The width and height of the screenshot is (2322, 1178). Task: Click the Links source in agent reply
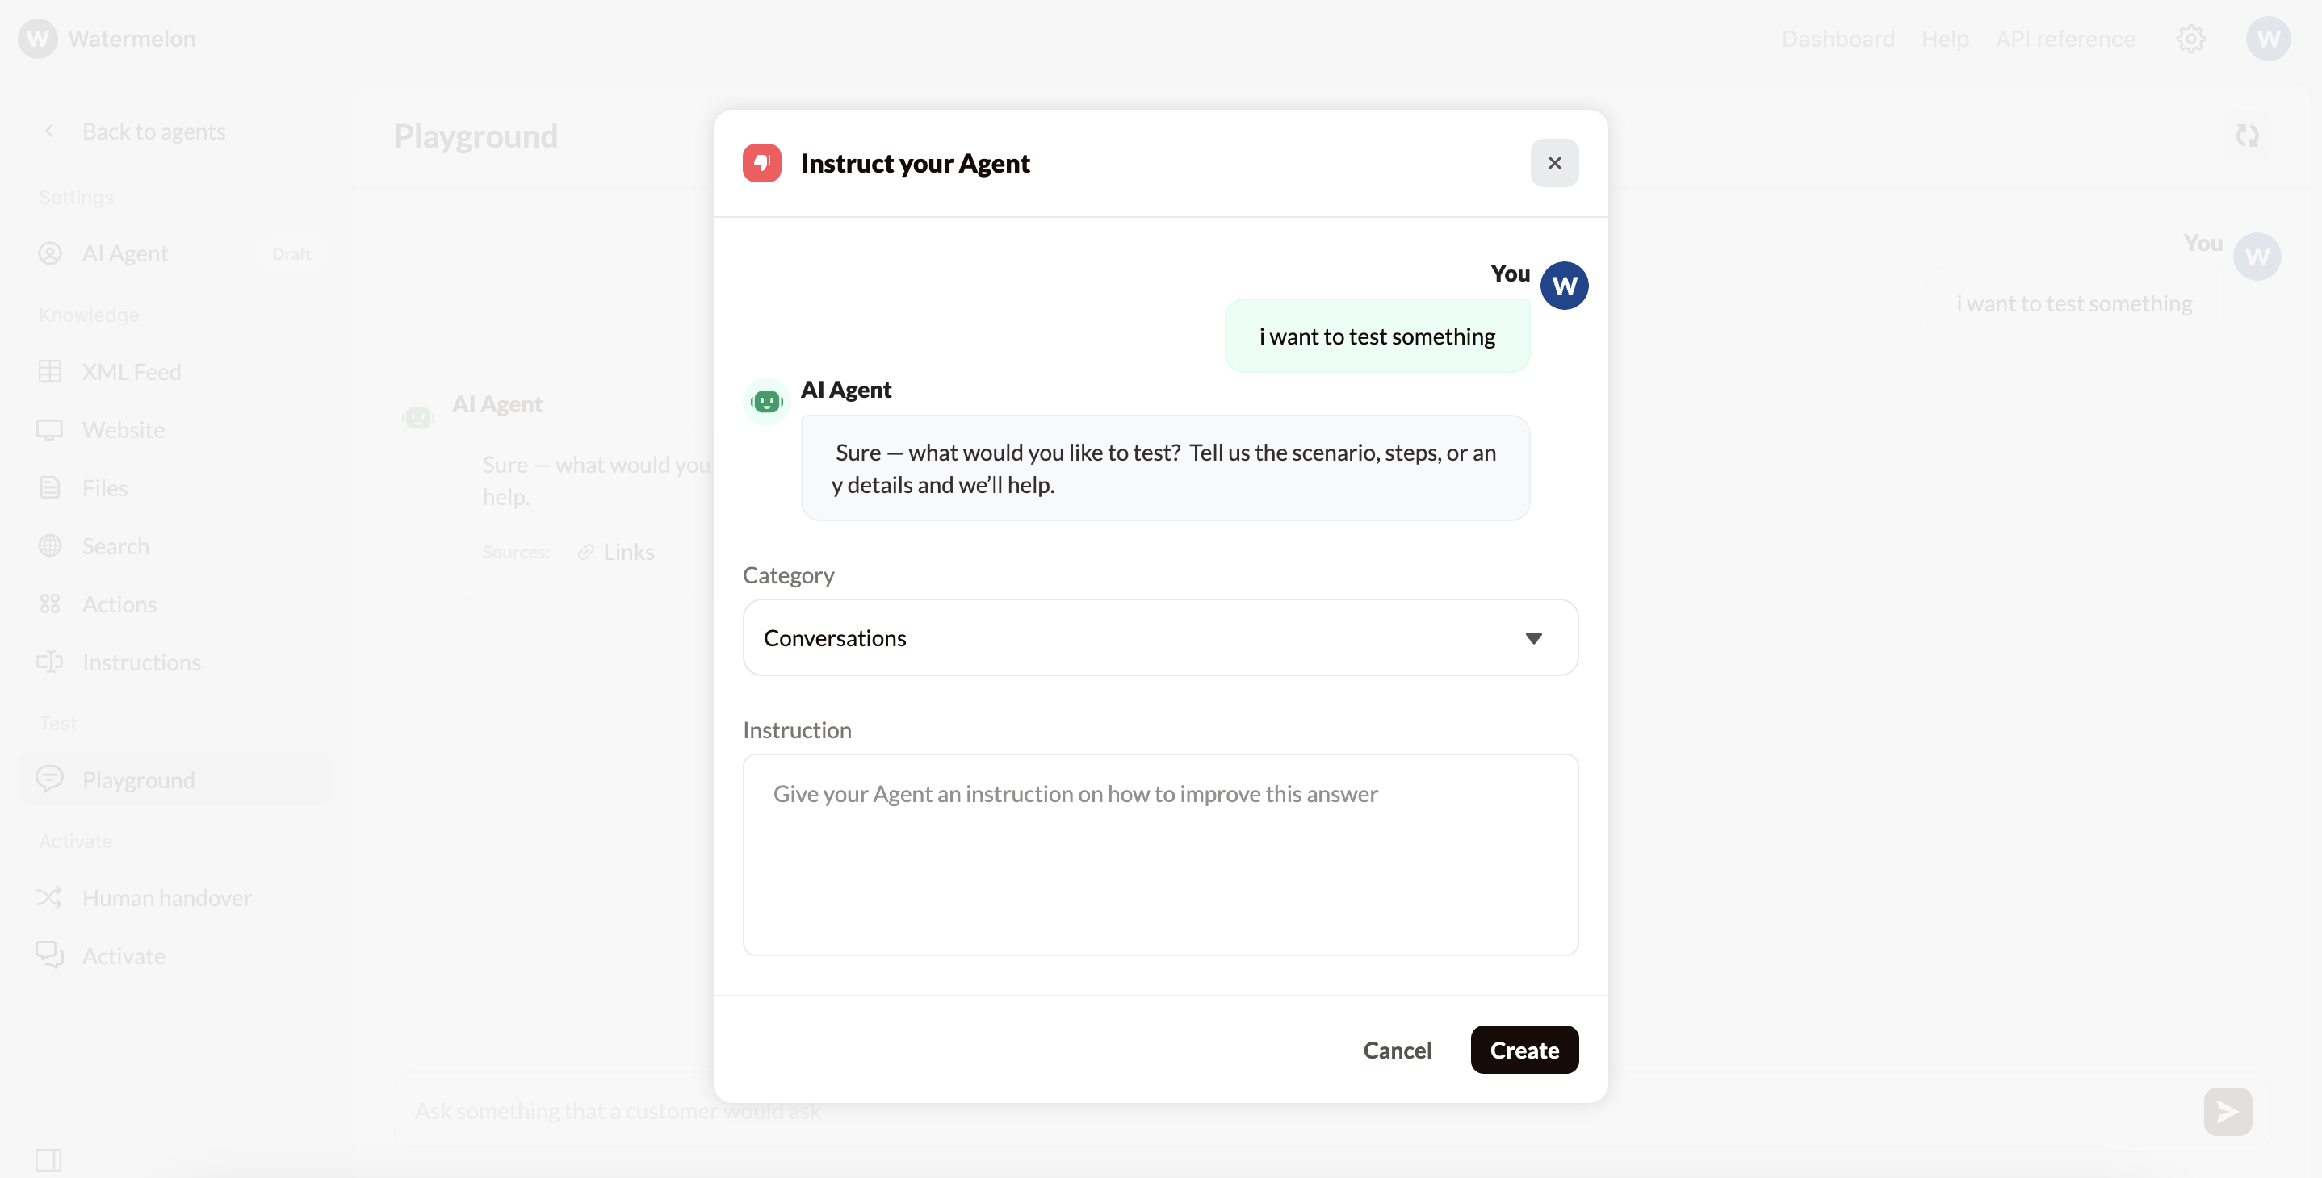point(618,552)
